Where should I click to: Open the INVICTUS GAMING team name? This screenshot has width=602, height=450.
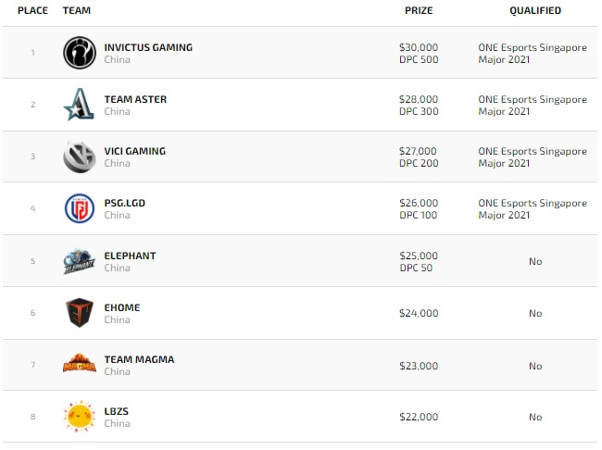148,47
